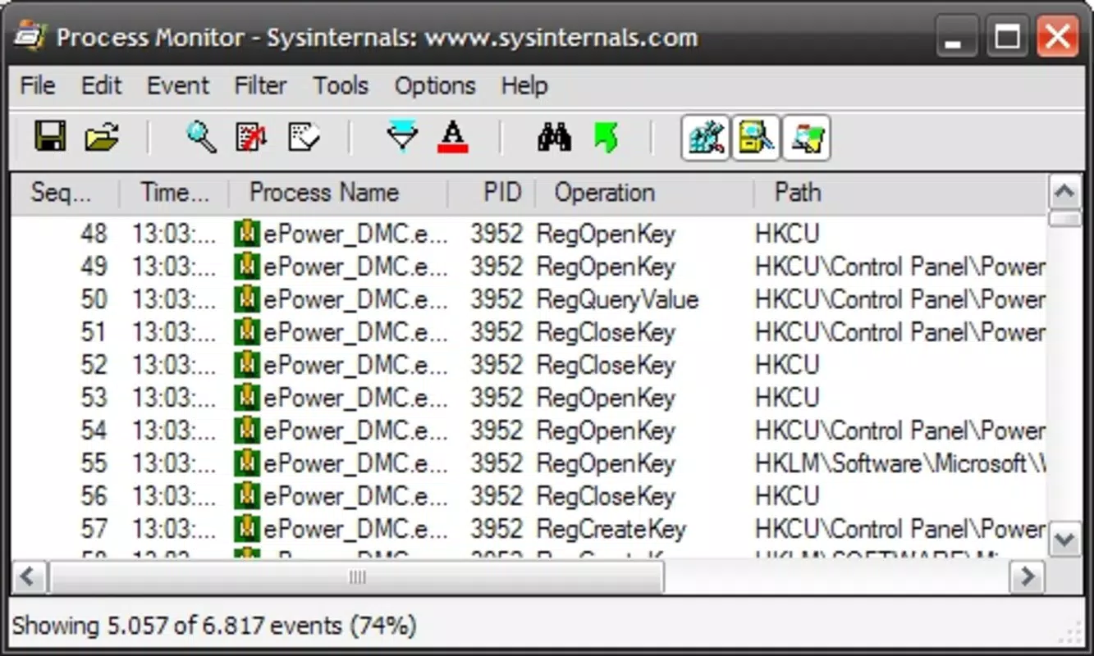This screenshot has width=1094, height=656.
Task: Clear the display using the eraser icon
Action: coord(304,136)
